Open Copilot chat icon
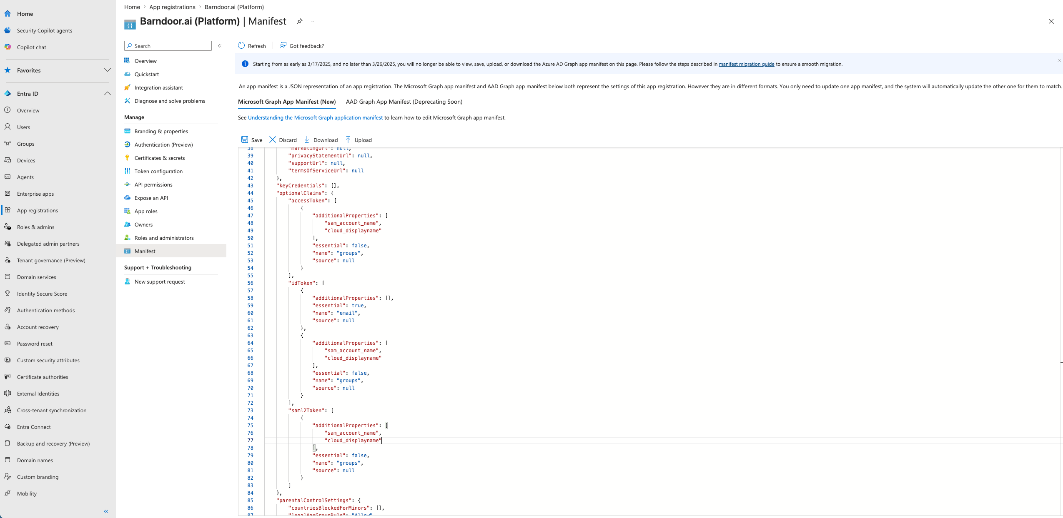1063x518 pixels. [x=8, y=47]
